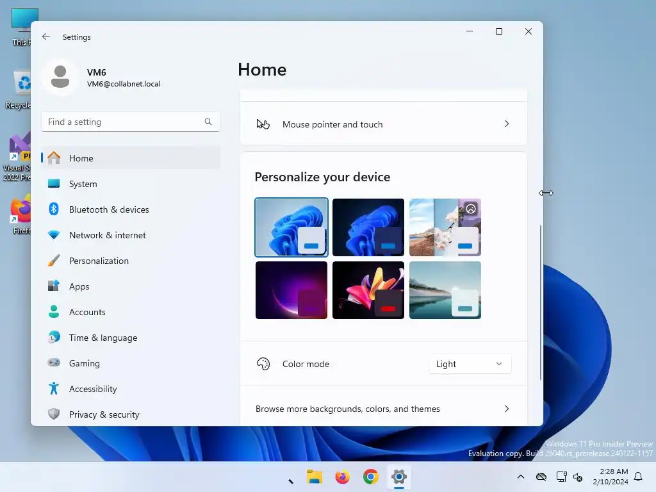Select the cherry blossom spotlight theme
The height and width of the screenshot is (492, 656).
[445, 227]
